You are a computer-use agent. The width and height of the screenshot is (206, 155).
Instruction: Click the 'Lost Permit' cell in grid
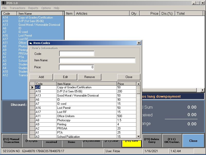(86, 108)
